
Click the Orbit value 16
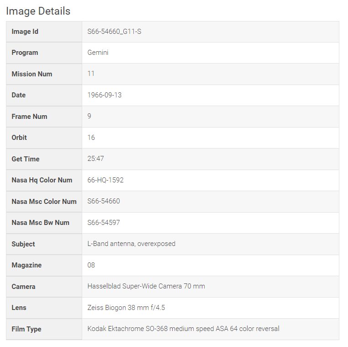click(x=91, y=138)
